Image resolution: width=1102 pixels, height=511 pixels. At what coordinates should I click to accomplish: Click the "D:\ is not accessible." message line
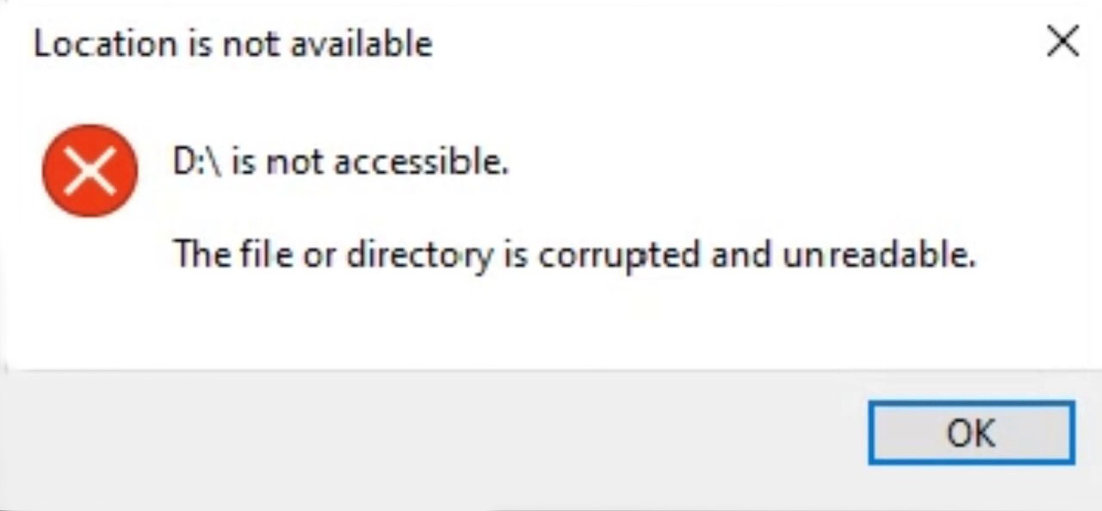(x=341, y=162)
